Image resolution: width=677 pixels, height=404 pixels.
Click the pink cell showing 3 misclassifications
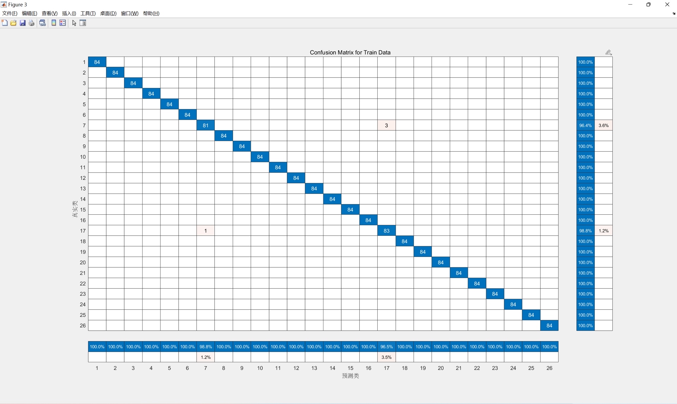tap(386, 125)
